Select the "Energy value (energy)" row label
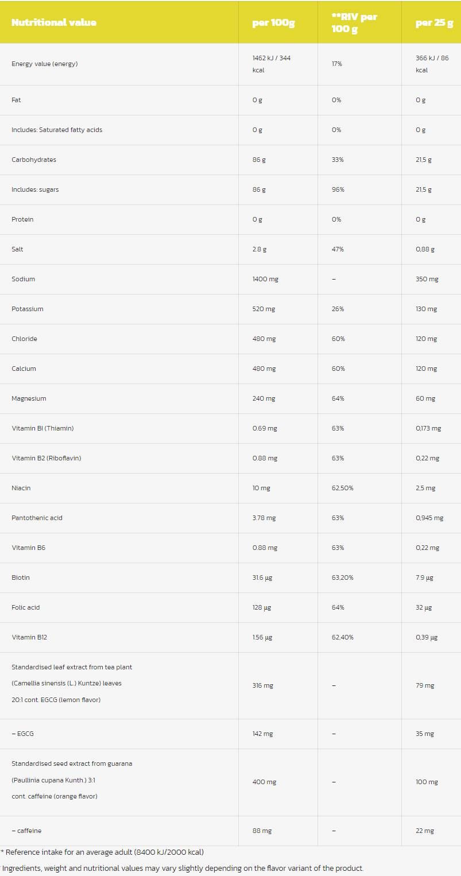Screen dimensions: 461x876 (44, 64)
